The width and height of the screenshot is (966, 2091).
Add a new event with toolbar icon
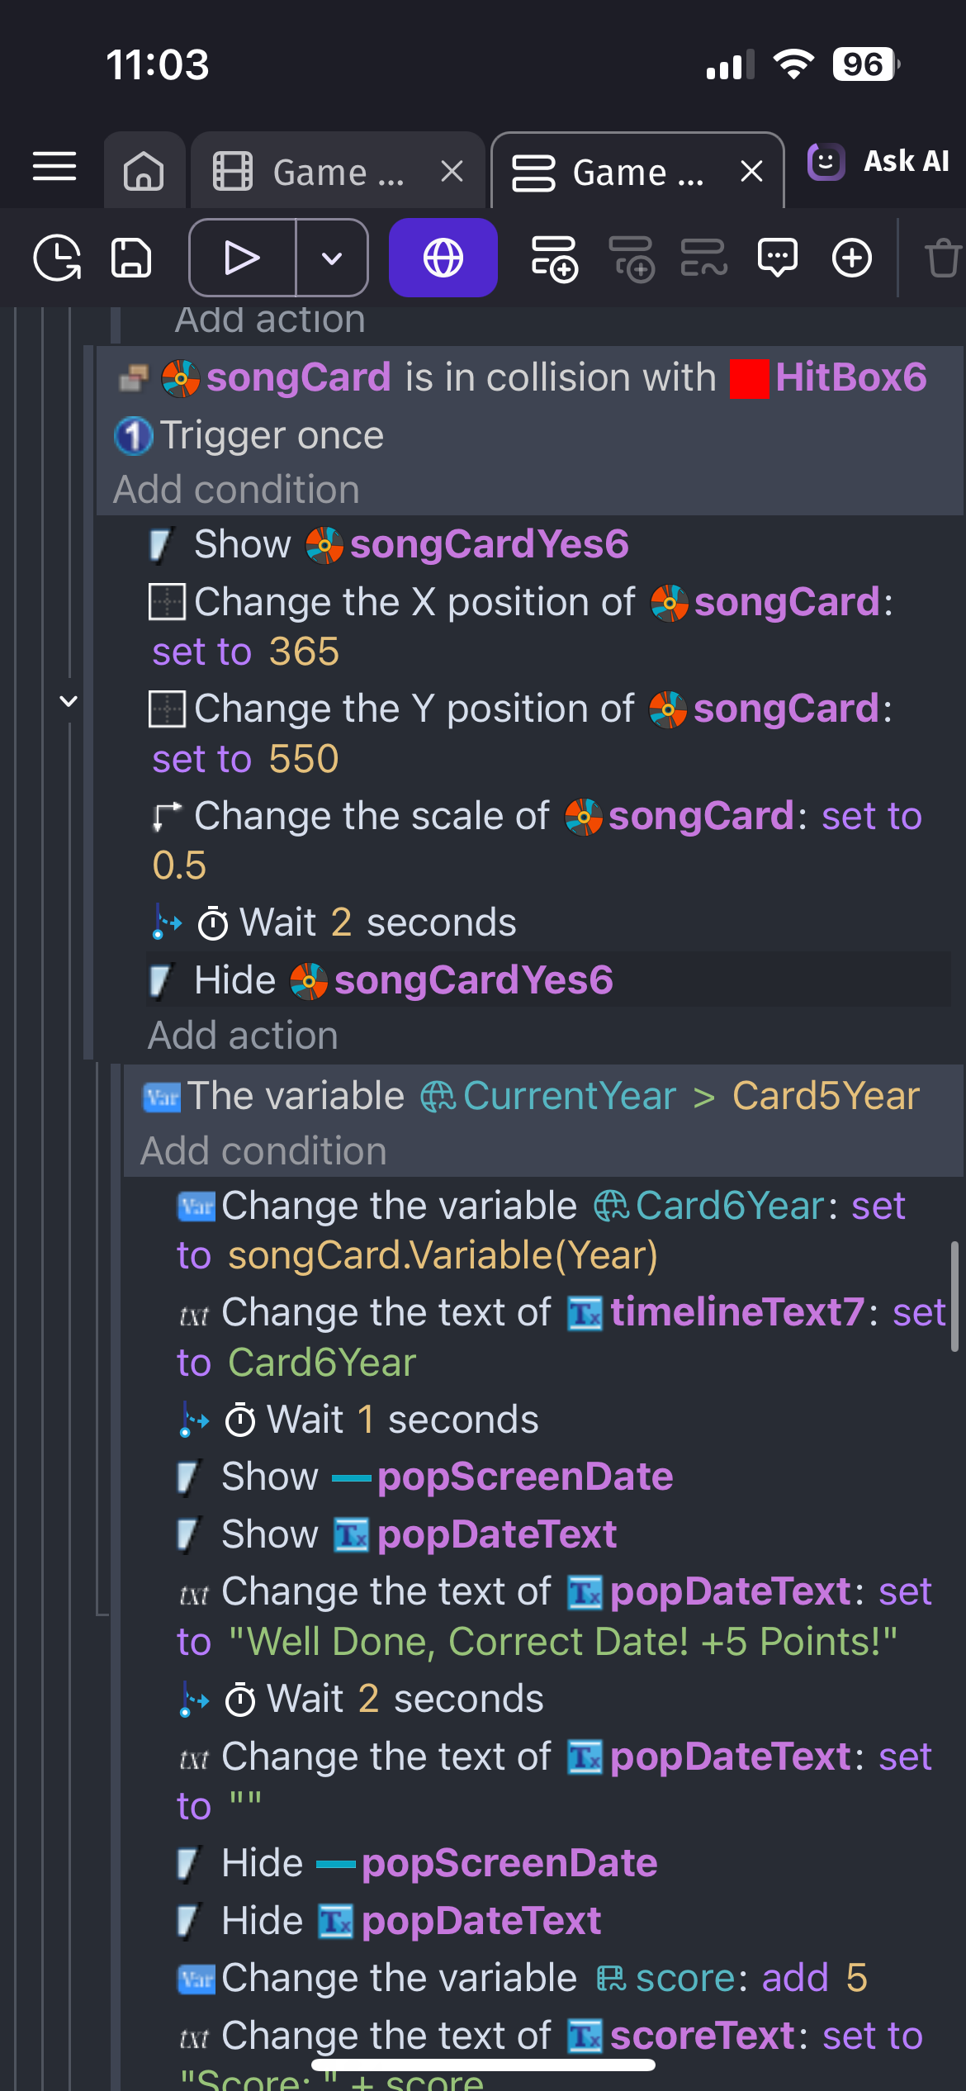(553, 258)
